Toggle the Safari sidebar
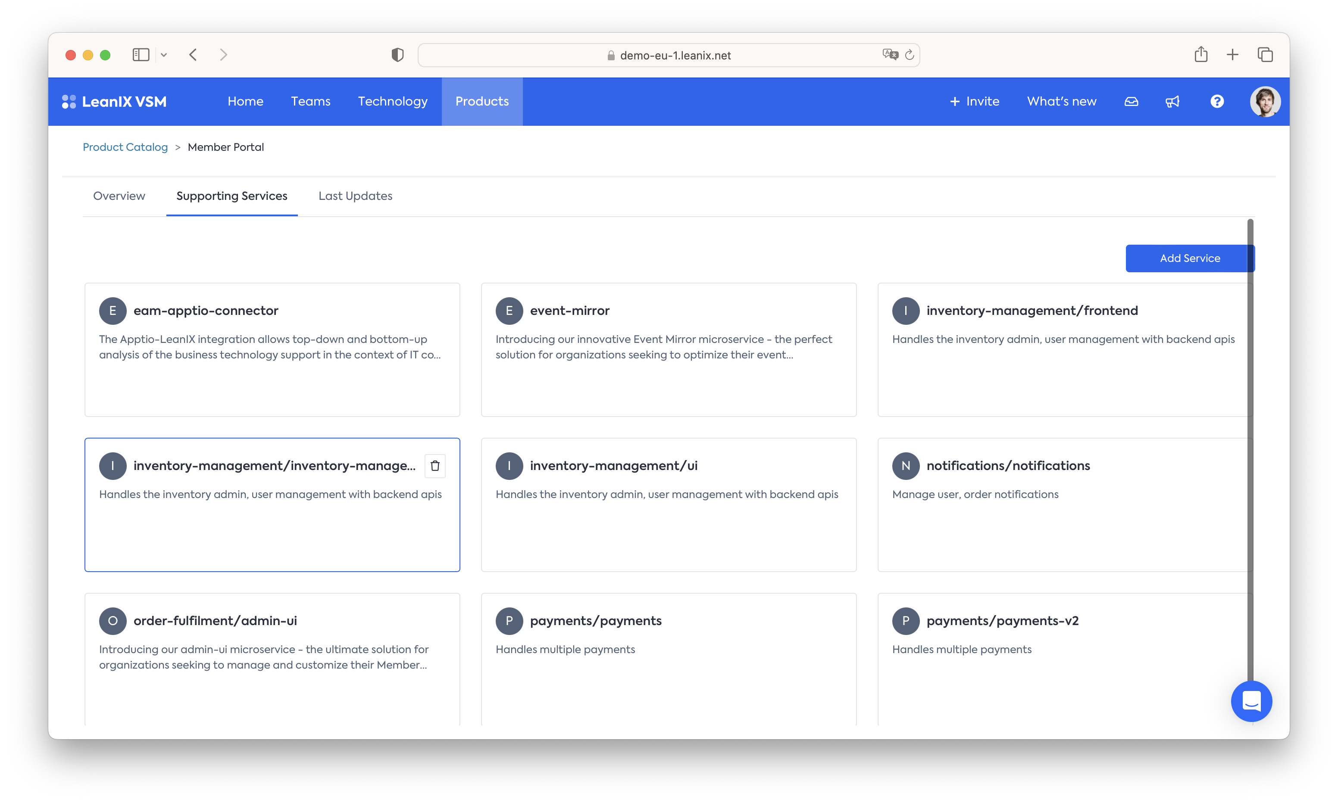This screenshot has height=803, width=1338. click(x=141, y=55)
